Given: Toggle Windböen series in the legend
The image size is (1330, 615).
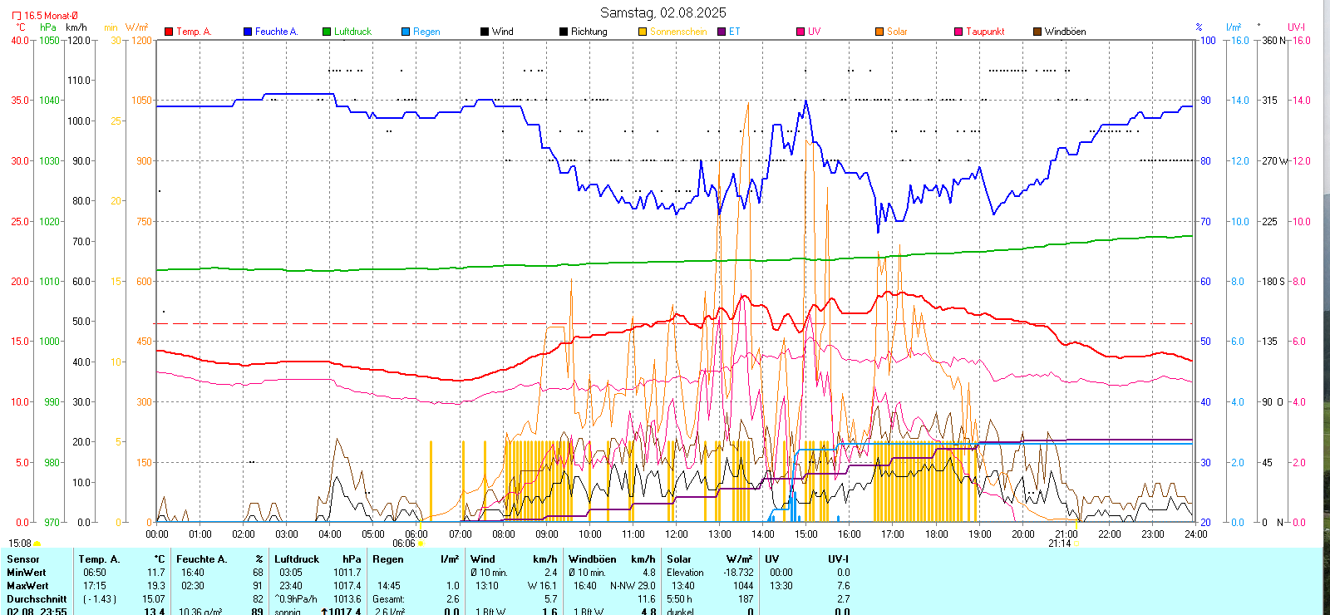Looking at the screenshot, I should (x=1037, y=32).
